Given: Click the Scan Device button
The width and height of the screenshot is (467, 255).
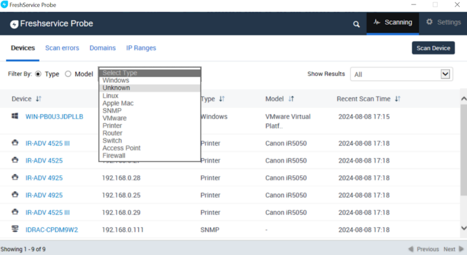Looking at the screenshot, I should [x=433, y=48].
